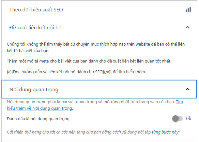The height and width of the screenshot is (142, 199).
Task: Open the 'từng bước này!' link
Action: coord(166,132)
